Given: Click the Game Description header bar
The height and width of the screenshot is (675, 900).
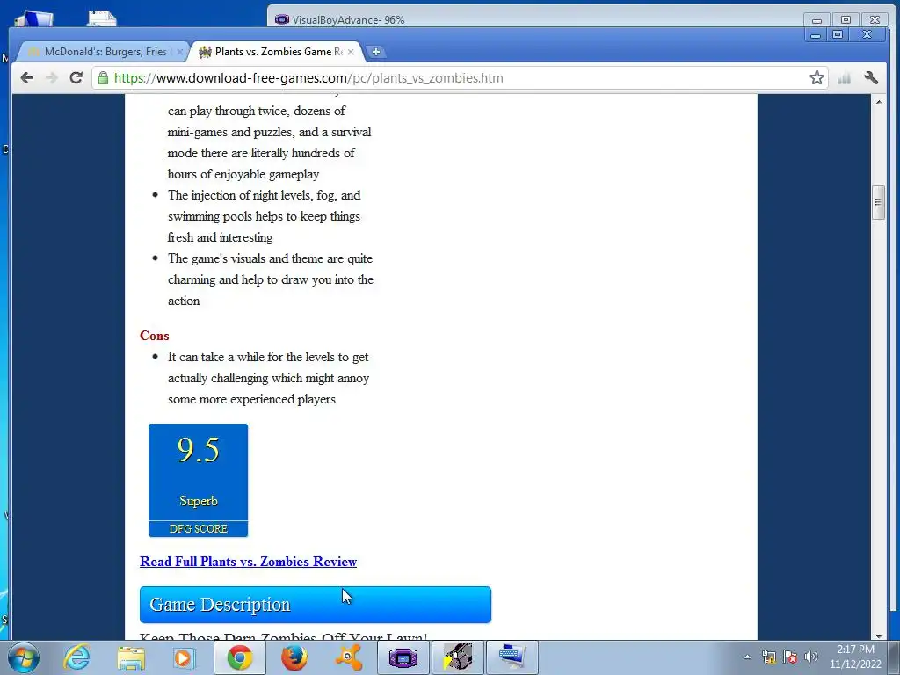Looking at the screenshot, I should pos(316,605).
